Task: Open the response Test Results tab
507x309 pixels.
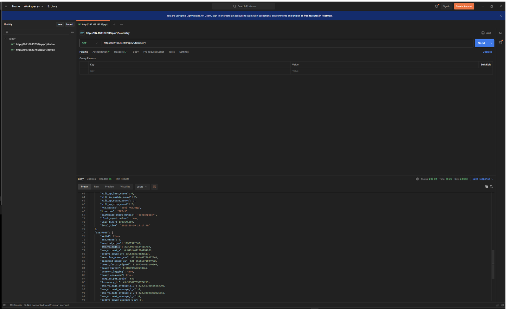Action: [x=122, y=179]
